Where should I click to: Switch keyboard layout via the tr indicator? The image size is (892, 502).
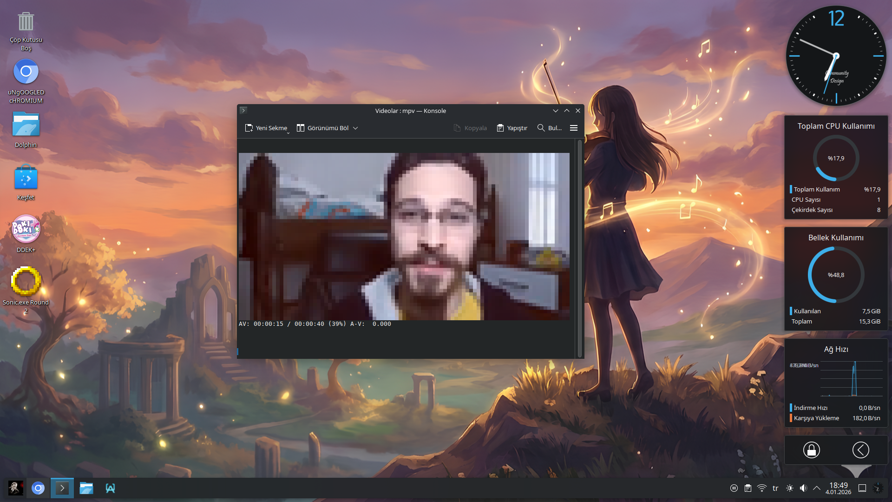[775, 488]
